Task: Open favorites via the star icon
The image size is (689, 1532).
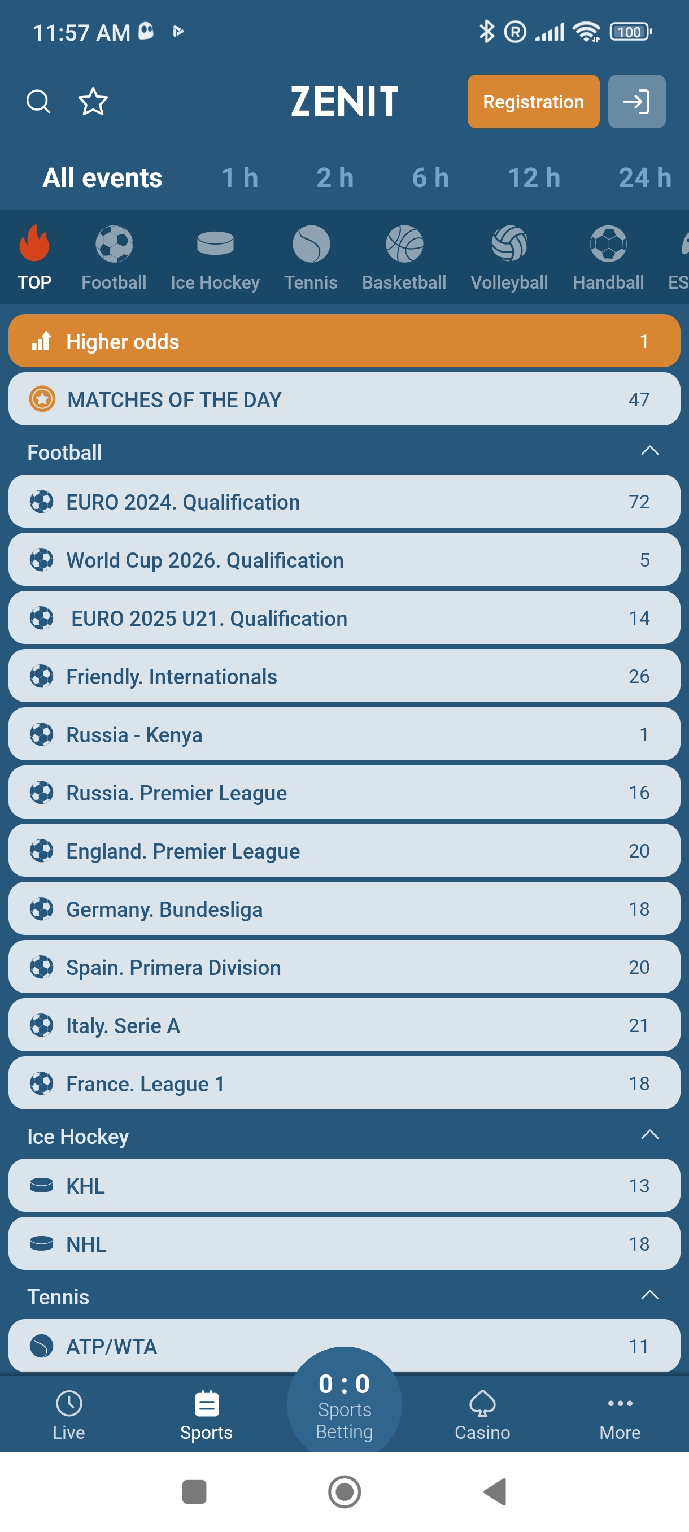Action: 93,101
